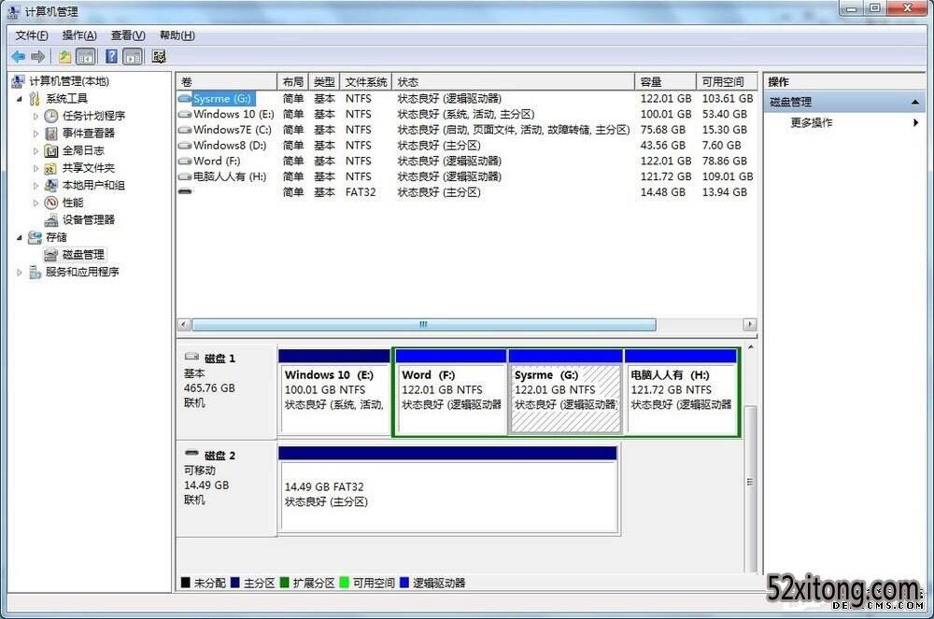Sort by the 容量 column header
The height and width of the screenshot is (619, 934).
pyautogui.click(x=665, y=81)
